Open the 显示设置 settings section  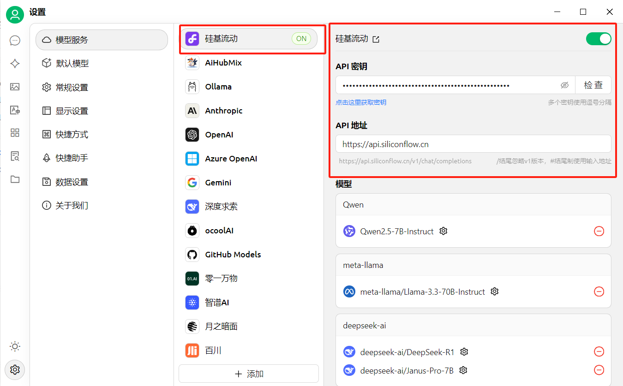point(102,111)
